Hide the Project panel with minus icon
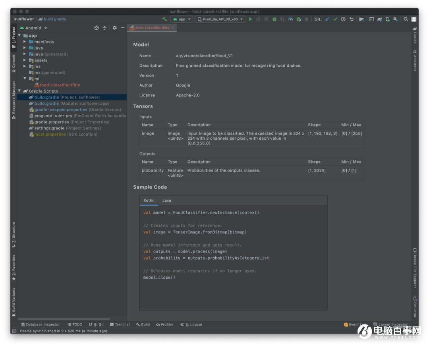This screenshot has height=347, width=429. click(123, 28)
